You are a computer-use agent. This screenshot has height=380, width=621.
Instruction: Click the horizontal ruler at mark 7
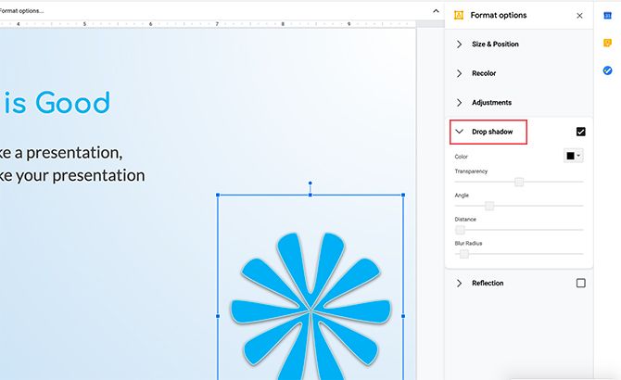click(x=217, y=24)
